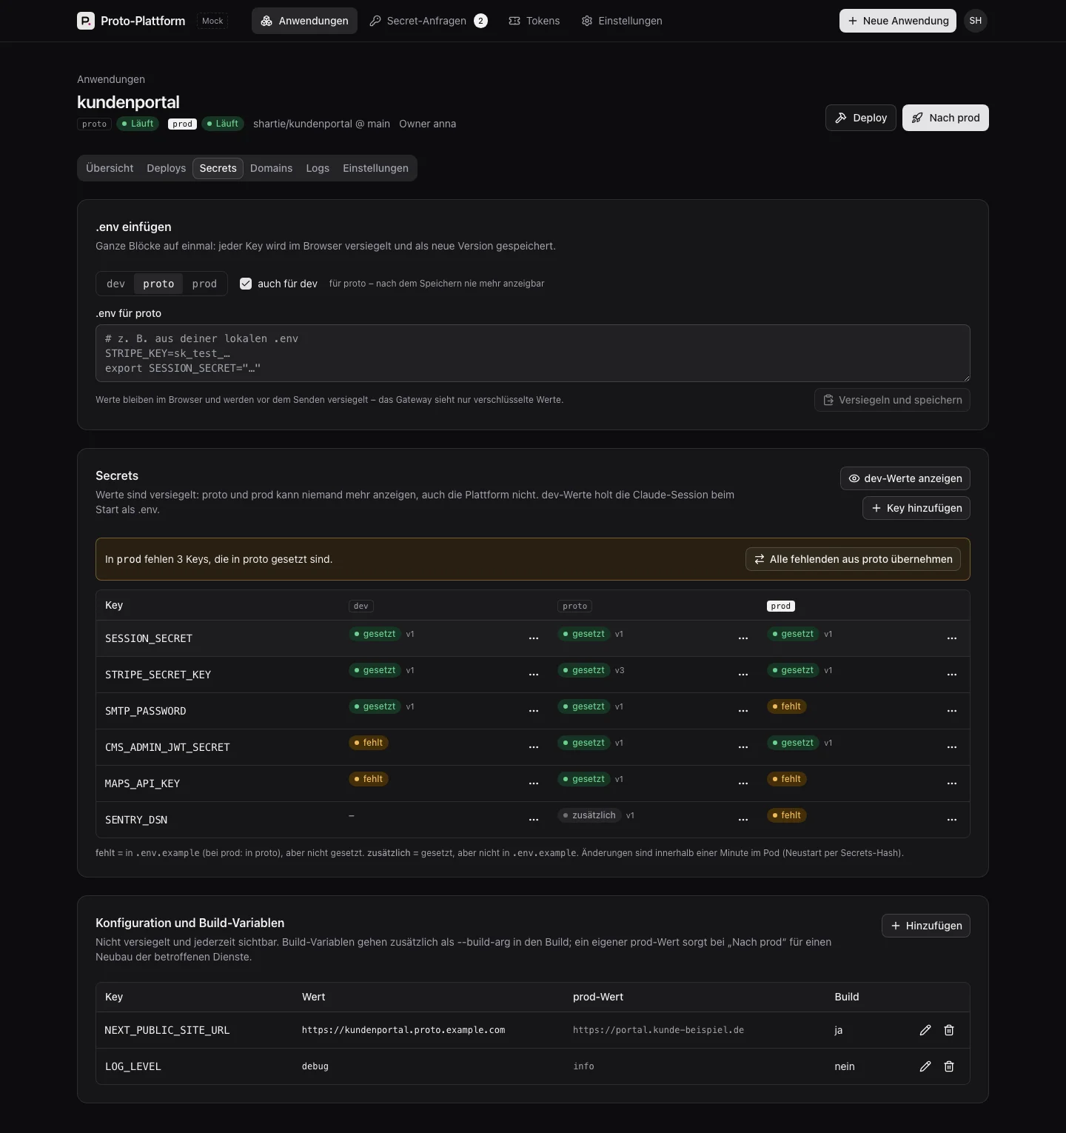Open the three-dot menu for STRIPE_SECRET_KEY proto column
The image size is (1066, 1133).
[743, 675]
